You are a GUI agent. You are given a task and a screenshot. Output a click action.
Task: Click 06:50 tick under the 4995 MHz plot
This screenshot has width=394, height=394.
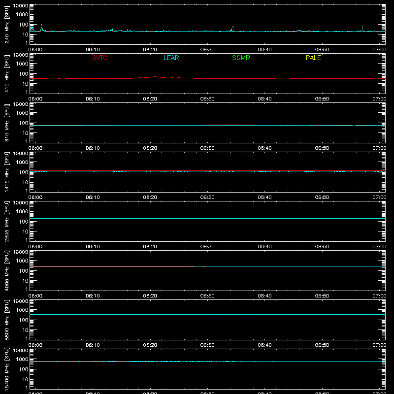tap(322, 296)
